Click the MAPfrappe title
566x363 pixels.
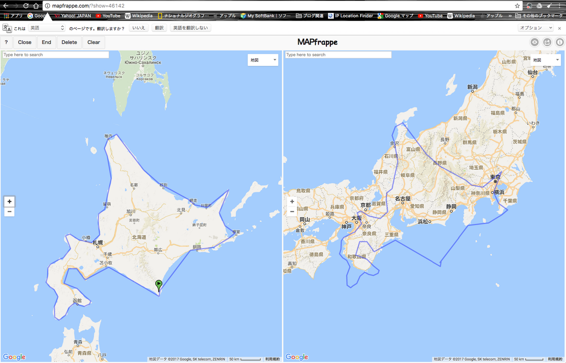[x=317, y=42]
